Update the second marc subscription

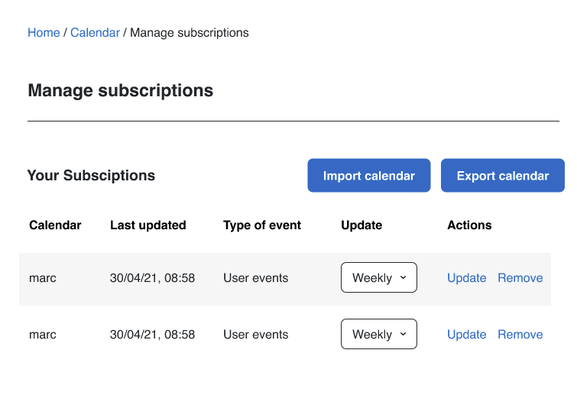[467, 335]
